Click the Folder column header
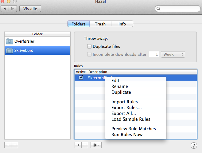Viewport: 202px width, 153px height. click(x=37, y=34)
